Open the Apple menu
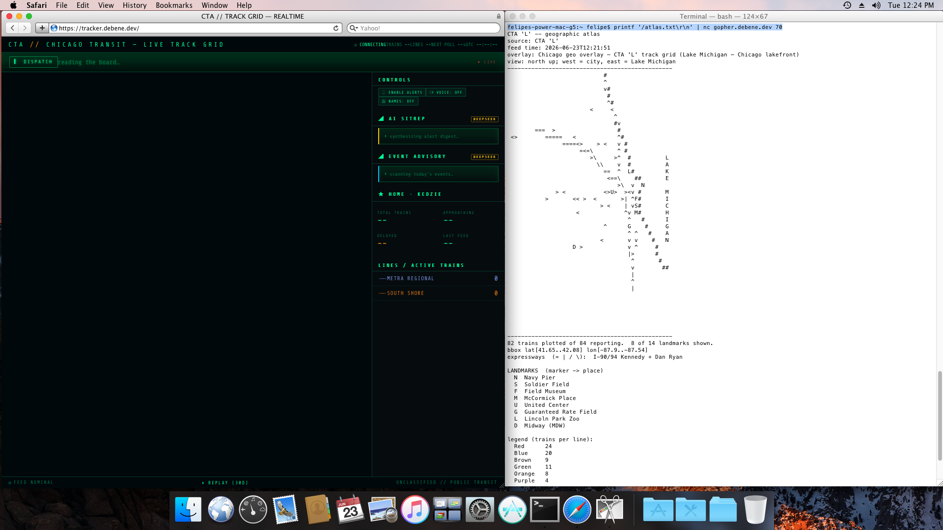The height and width of the screenshot is (530, 943). coord(13,5)
